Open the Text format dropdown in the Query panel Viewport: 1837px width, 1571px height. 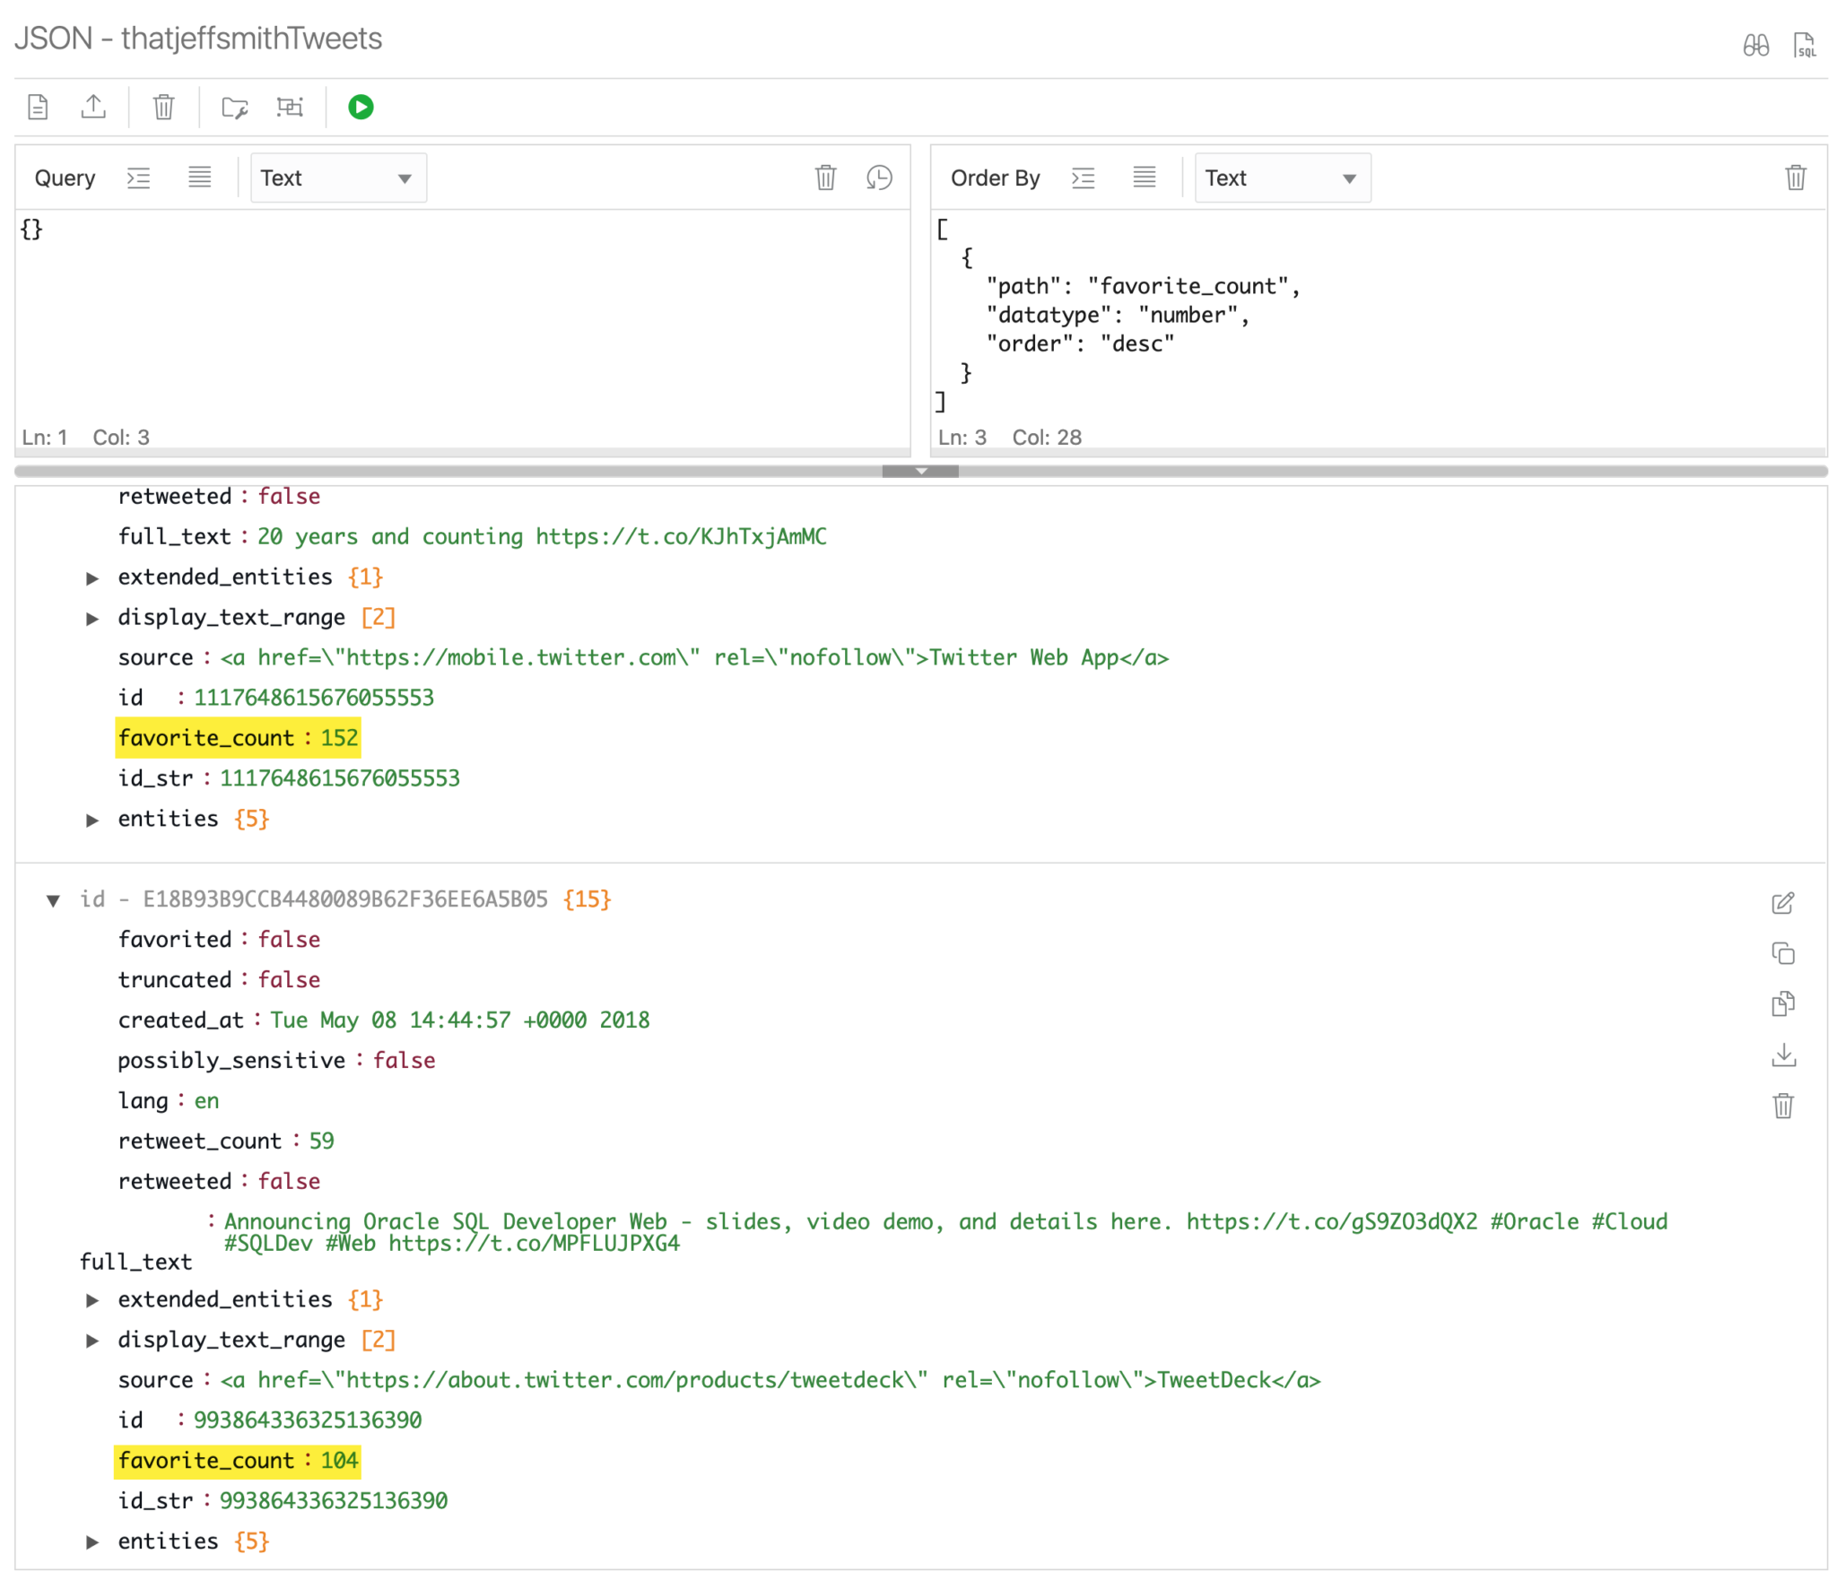tap(338, 177)
